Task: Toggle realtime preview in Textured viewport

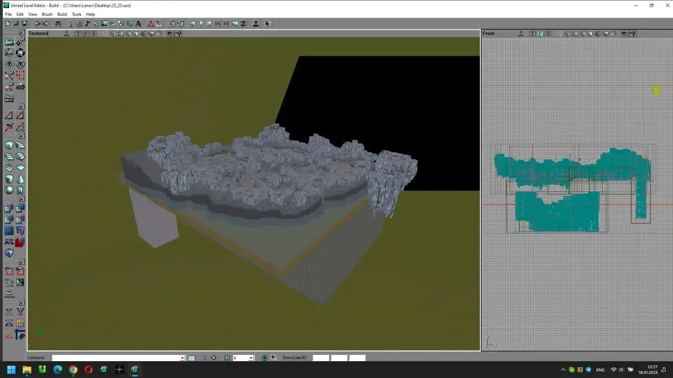Action: 67,34
